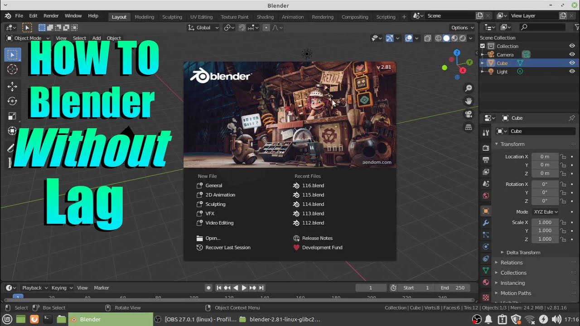This screenshot has width=580, height=326.
Task: Click the End frame 250 field
Action: pyautogui.click(x=452, y=288)
